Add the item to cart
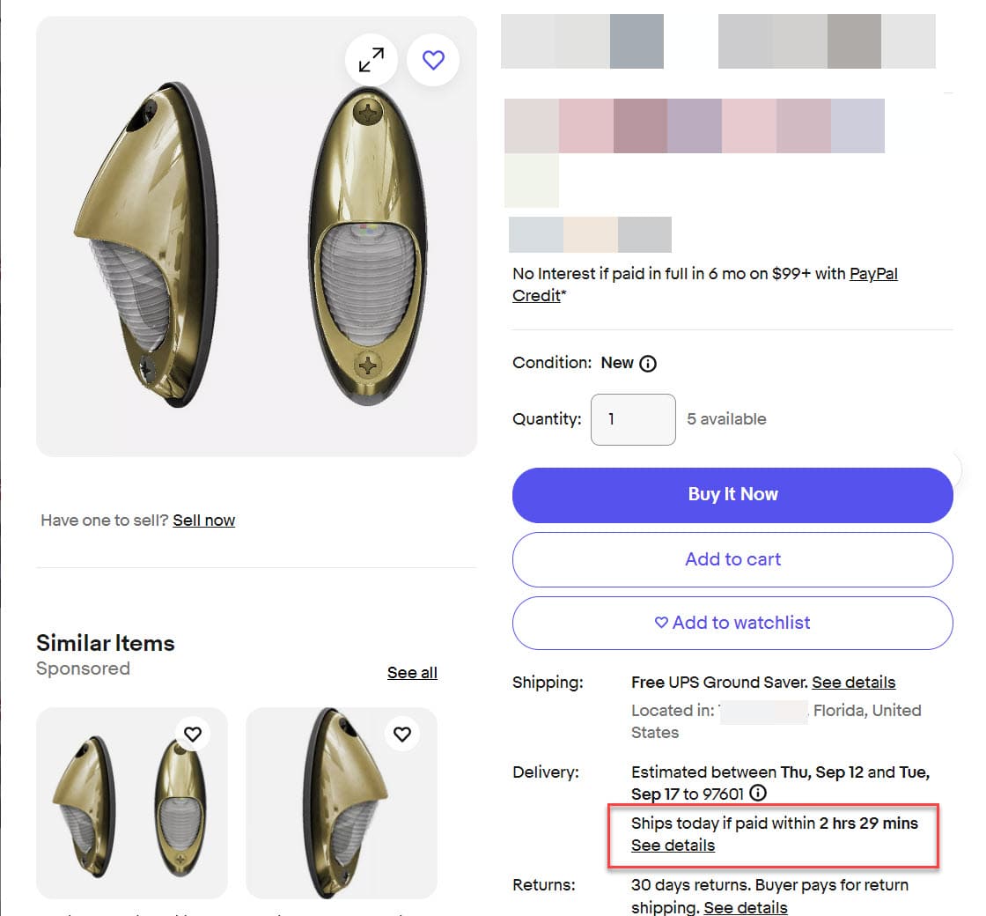The height and width of the screenshot is (916, 986). coord(732,559)
